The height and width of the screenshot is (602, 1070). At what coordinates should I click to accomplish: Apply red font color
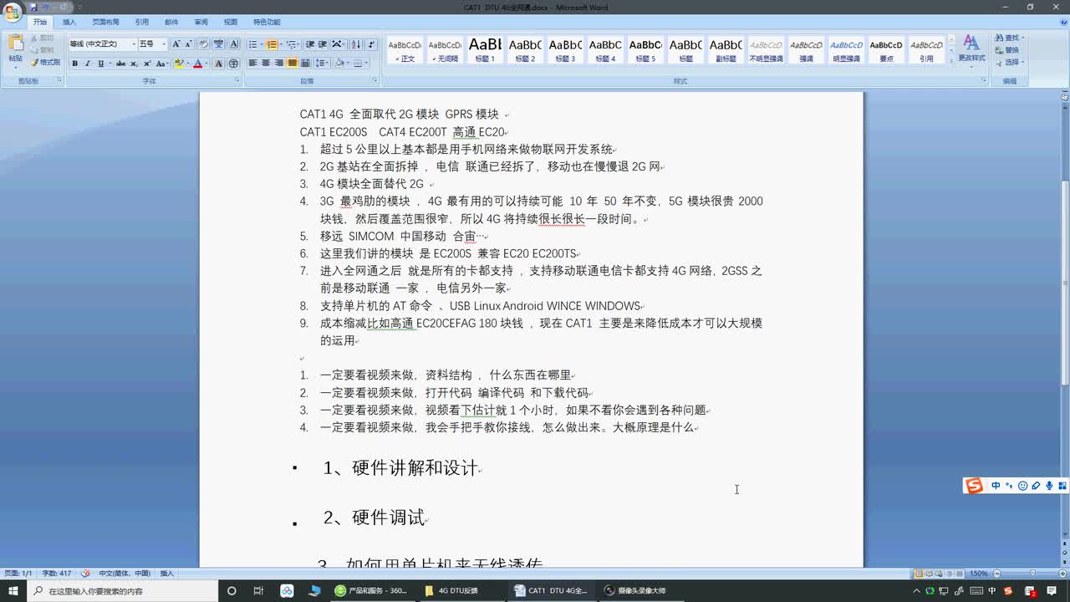coord(197,64)
